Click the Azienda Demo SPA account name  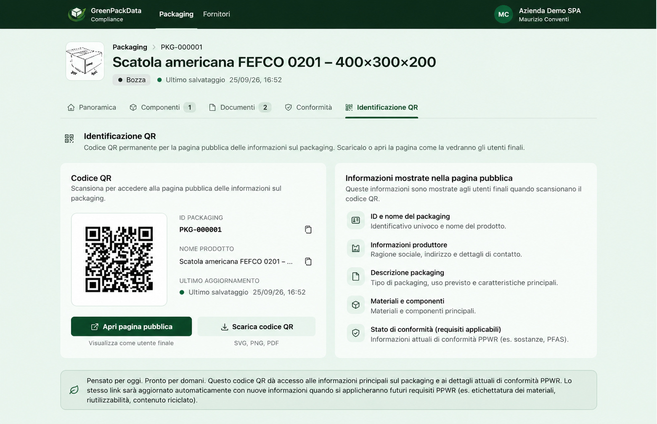pyautogui.click(x=550, y=11)
